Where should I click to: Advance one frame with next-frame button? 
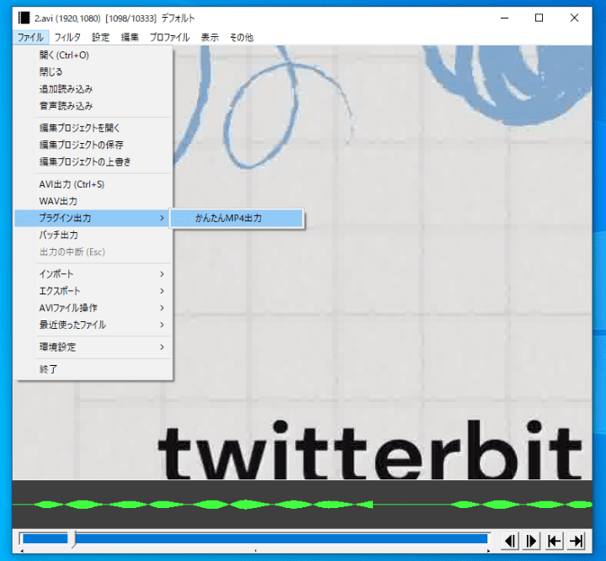532,540
